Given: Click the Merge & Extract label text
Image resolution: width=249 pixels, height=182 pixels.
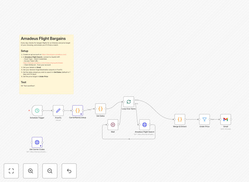Looking at the screenshot, I should [180, 127].
